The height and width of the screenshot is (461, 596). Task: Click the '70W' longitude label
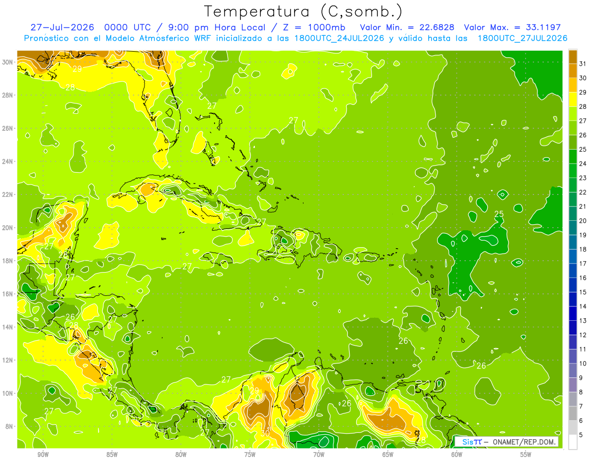[x=319, y=455]
